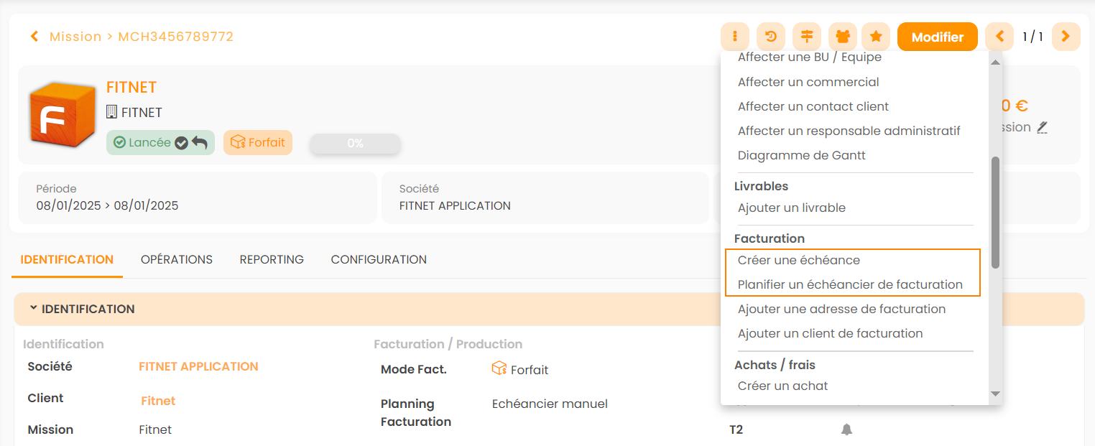The width and height of the screenshot is (1095, 446).
Task: Click the 0% progress bar
Action: 355,143
